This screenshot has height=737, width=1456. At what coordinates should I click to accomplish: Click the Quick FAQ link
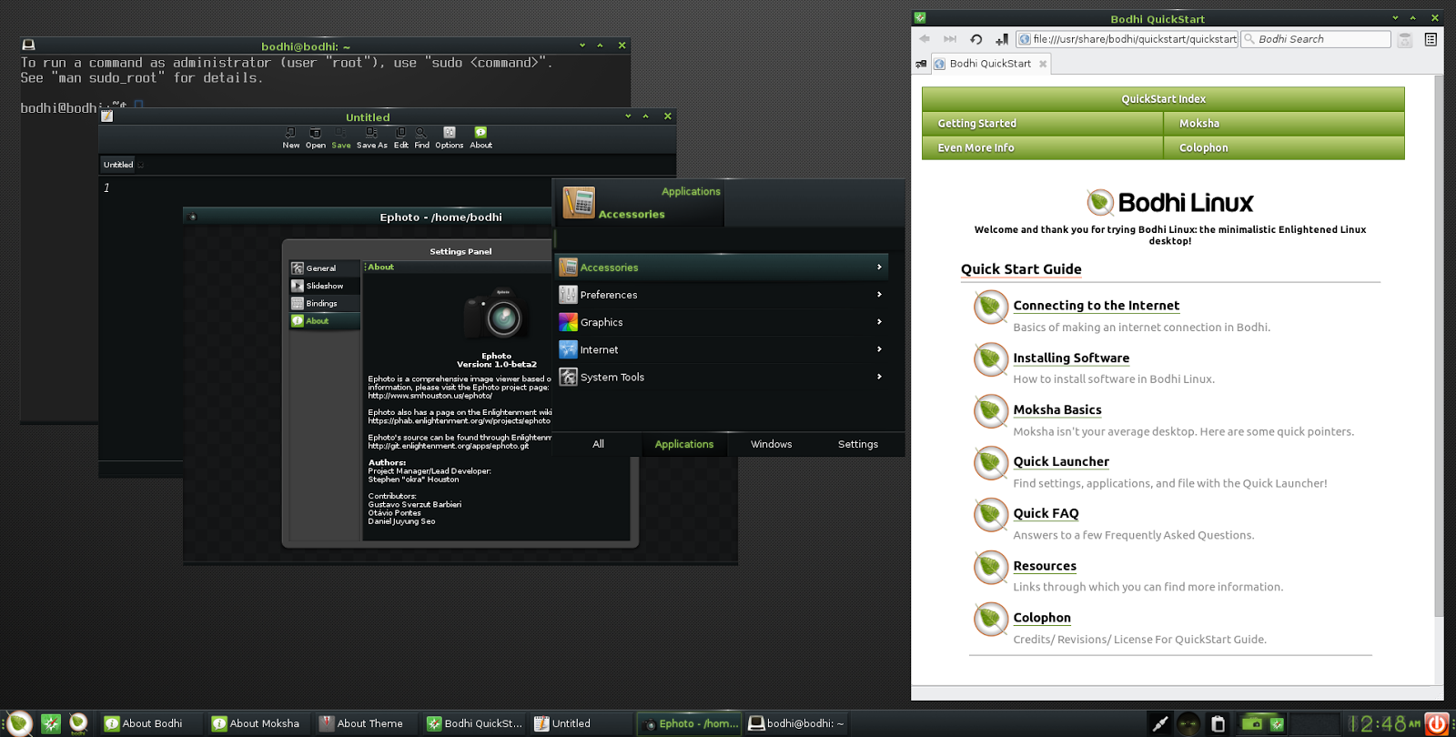click(1046, 513)
